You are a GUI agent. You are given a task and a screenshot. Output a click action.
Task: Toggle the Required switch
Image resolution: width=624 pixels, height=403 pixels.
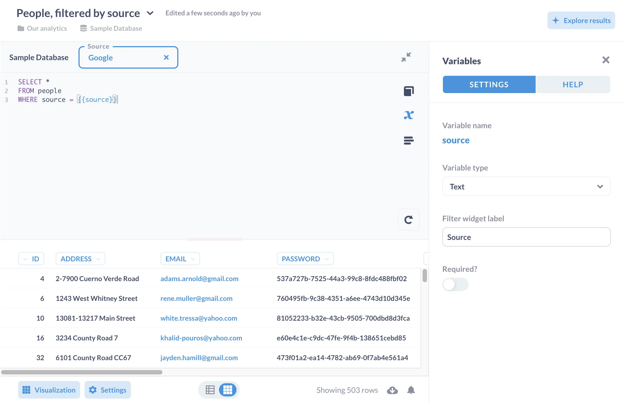click(x=455, y=284)
